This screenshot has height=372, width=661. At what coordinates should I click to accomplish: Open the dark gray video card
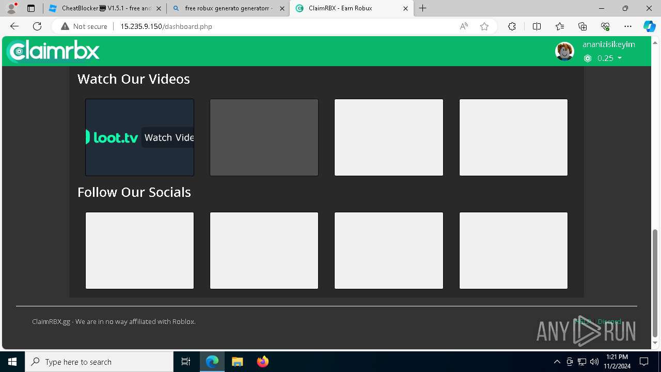click(264, 137)
